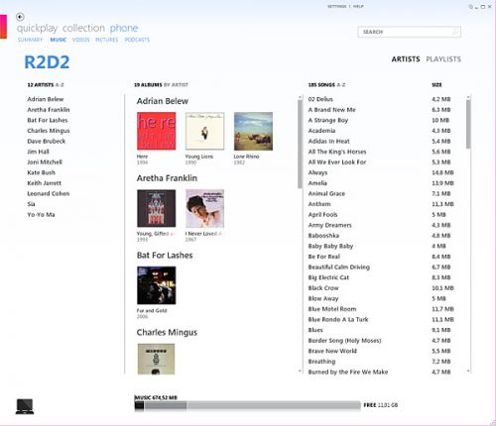
Task: Select artist Adrian Belew in list
Action: 46,99
